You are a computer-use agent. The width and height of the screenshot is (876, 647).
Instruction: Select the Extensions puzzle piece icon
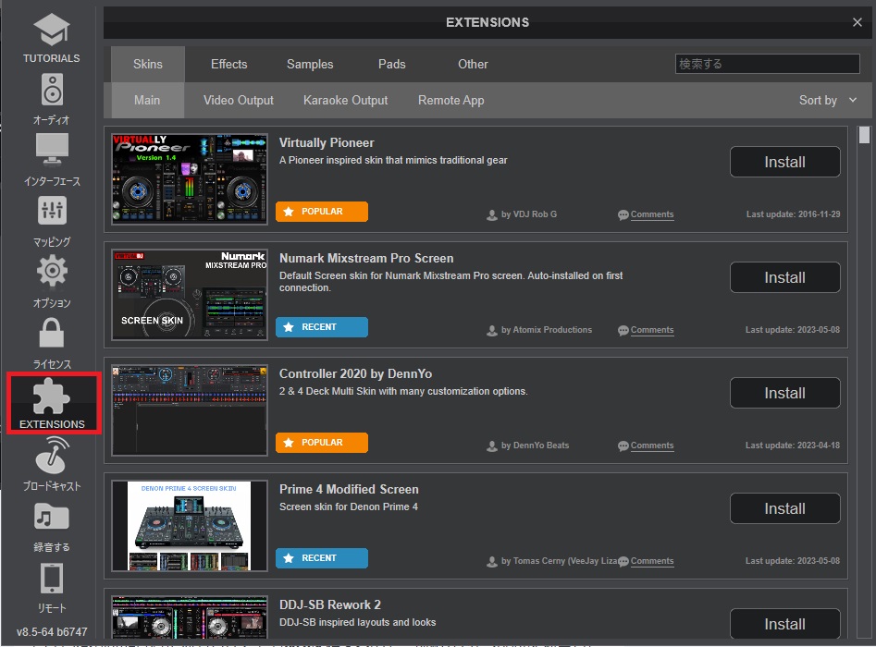pyautogui.click(x=52, y=397)
